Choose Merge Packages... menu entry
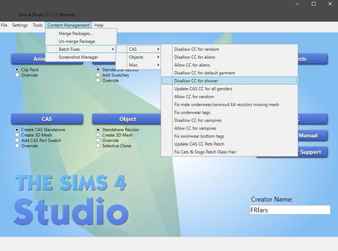Screen dimensions: 338x251 tap(81, 33)
